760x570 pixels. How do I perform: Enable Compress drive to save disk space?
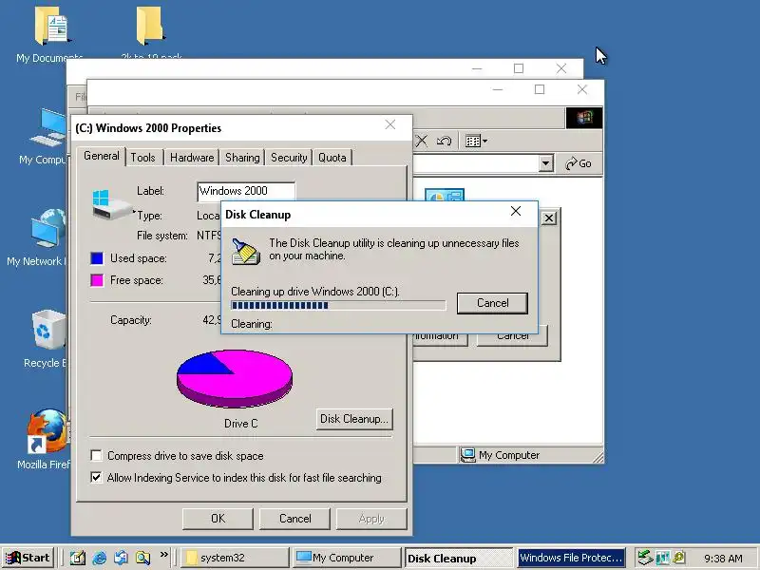pyautogui.click(x=97, y=456)
